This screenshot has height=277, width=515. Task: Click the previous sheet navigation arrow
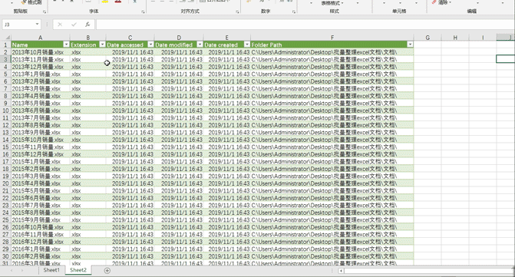pyautogui.click(x=12, y=270)
